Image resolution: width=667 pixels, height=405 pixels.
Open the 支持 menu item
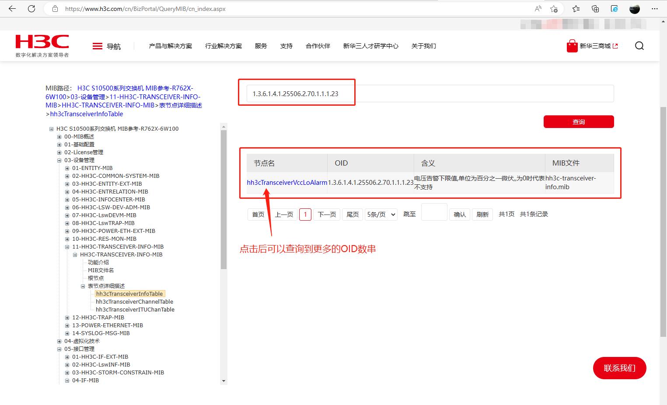(286, 46)
